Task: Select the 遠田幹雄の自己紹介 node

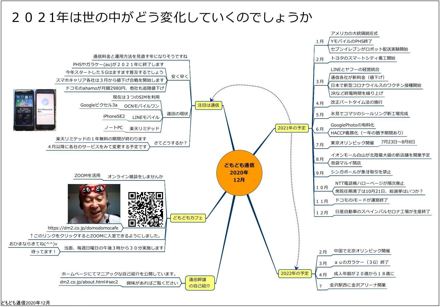Action: click(200, 283)
